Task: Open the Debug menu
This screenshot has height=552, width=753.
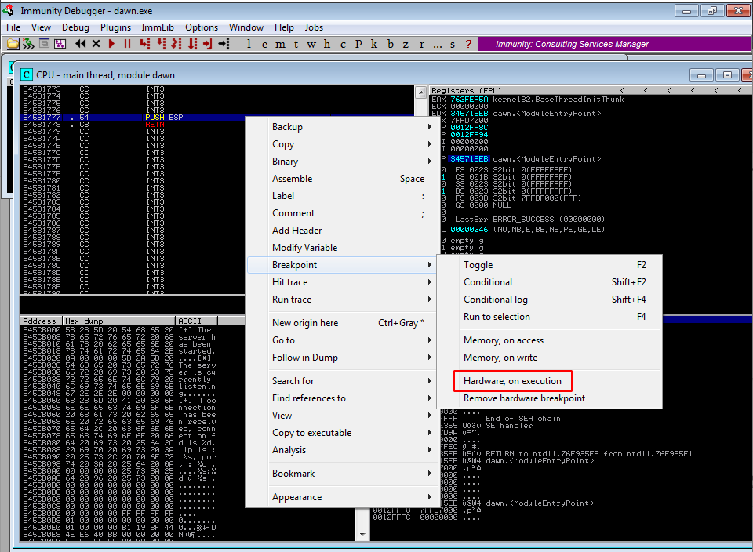Action: [75, 27]
